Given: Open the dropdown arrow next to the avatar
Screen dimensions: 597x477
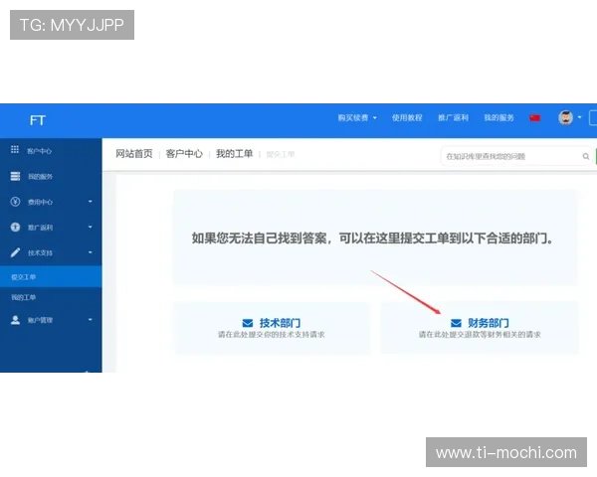Looking at the screenshot, I should [579, 117].
